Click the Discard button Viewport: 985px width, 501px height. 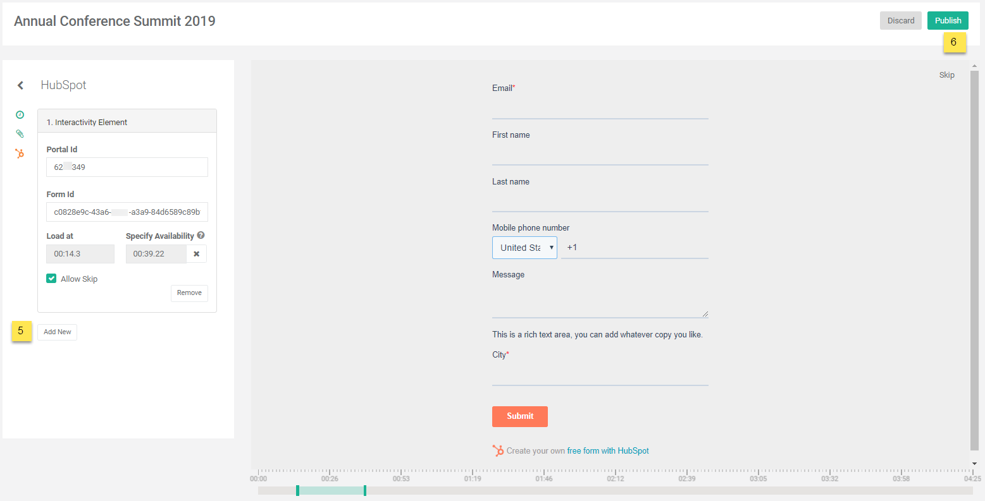click(900, 21)
